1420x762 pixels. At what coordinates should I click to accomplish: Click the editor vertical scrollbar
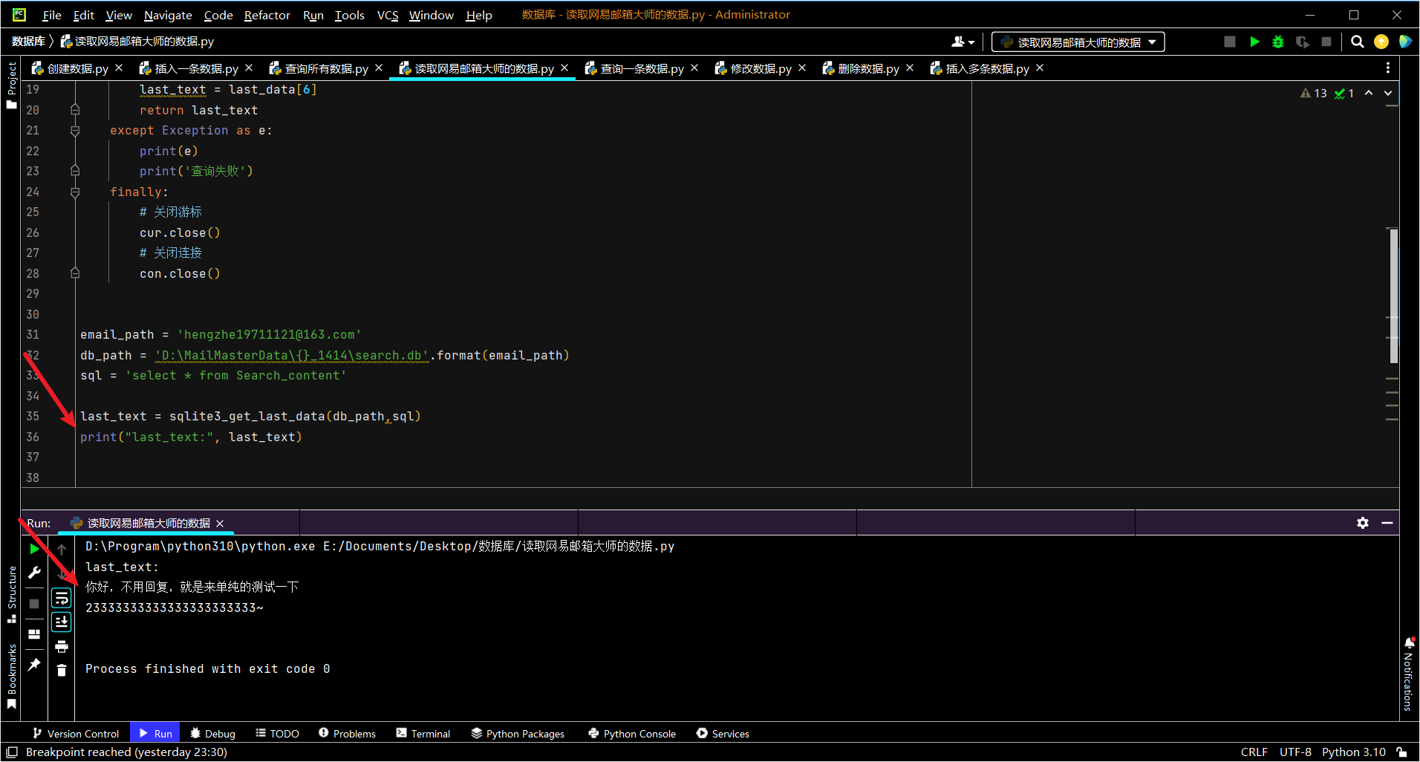1393,296
